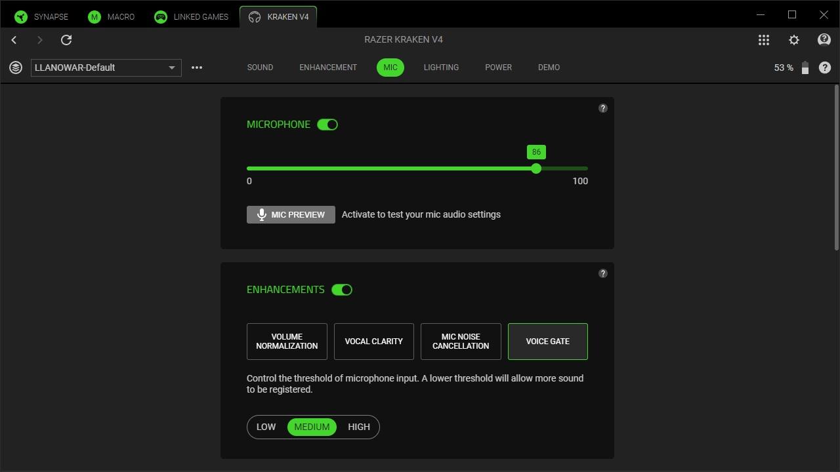Open Microphone section help tooltip

pos(603,108)
